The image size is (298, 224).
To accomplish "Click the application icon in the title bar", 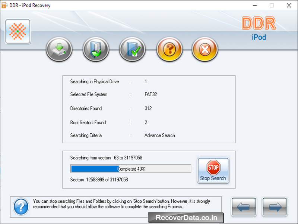I will (x=5, y=6).
